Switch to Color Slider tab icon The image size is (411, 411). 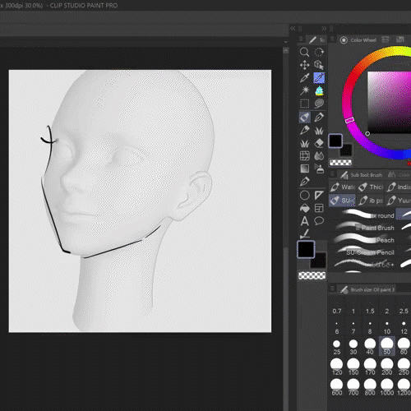pyautogui.click(x=386, y=39)
